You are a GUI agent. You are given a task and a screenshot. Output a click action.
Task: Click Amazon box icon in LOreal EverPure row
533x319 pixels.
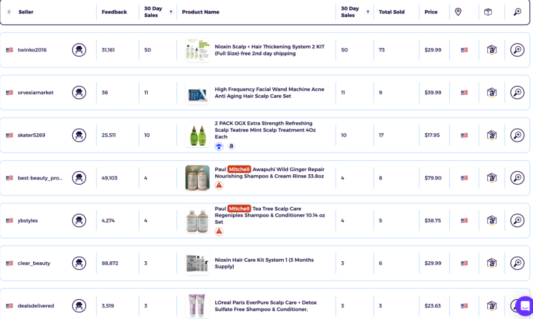[x=491, y=306]
